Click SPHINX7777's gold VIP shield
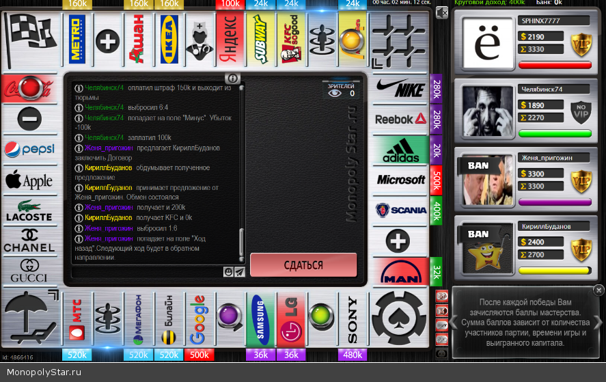 coord(581,44)
